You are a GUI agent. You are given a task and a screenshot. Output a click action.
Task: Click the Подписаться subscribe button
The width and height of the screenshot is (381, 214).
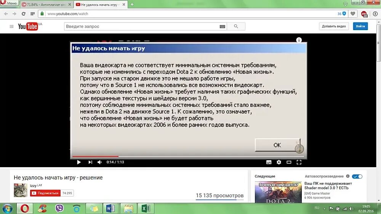coord(45,193)
